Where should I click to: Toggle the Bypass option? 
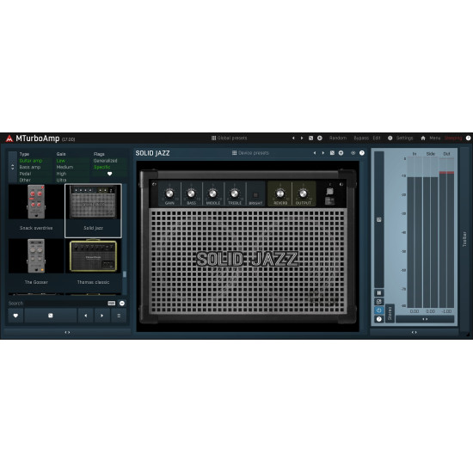click(361, 138)
